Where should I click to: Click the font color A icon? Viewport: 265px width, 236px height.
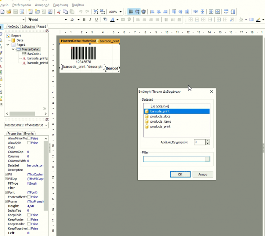(x=112, y=20)
